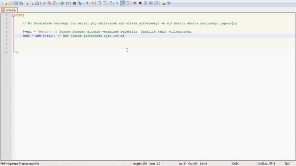Toggle INS insert mode in status bar
Screen dimensions: 296x166
[x=287, y=164]
